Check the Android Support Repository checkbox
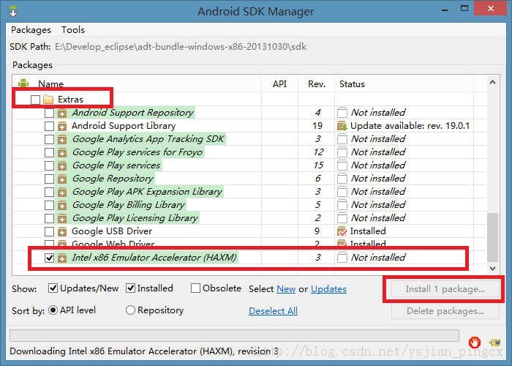 click(49, 113)
